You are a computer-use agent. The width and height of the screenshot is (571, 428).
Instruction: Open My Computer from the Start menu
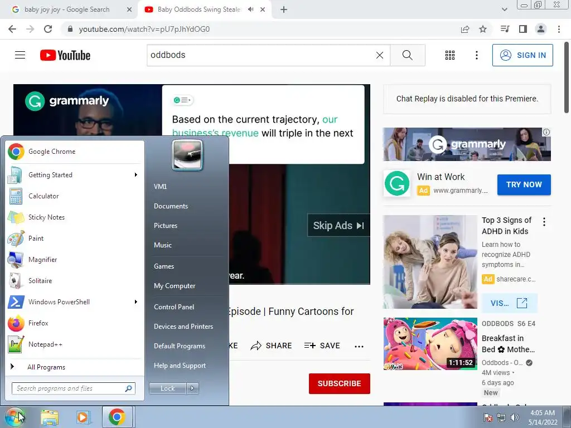pos(175,286)
